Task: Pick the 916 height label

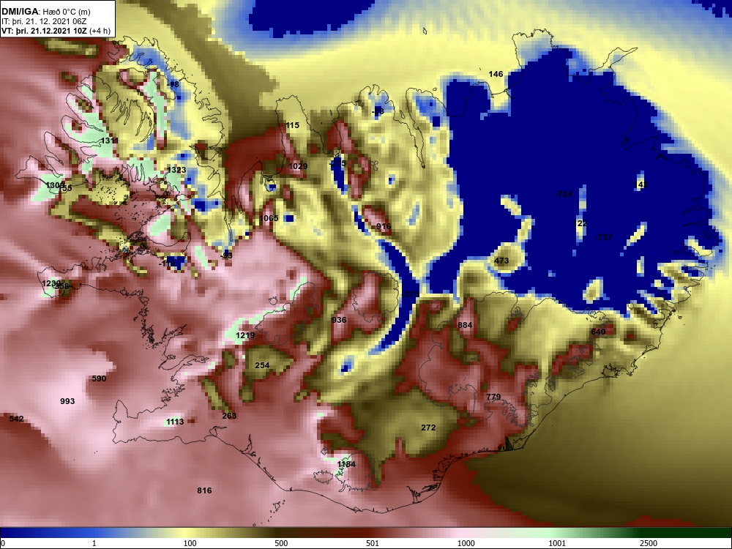Action: 384,226
